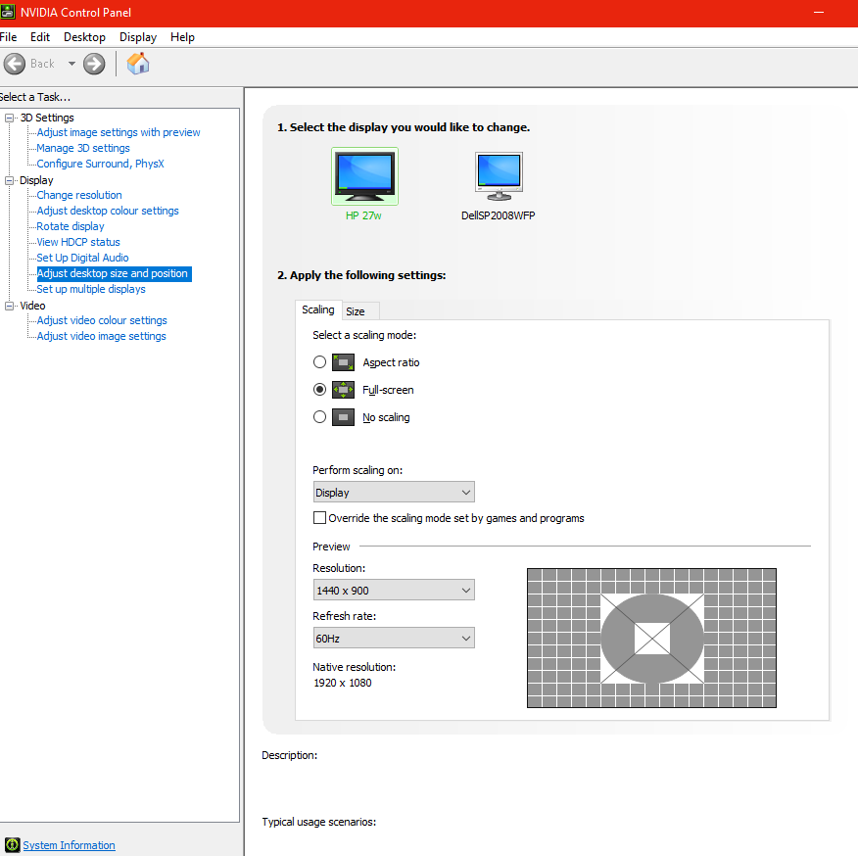This screenshot has height=856, width=858.
Task: Open Adjust desktop colour settings
Action: pos(108,211)
